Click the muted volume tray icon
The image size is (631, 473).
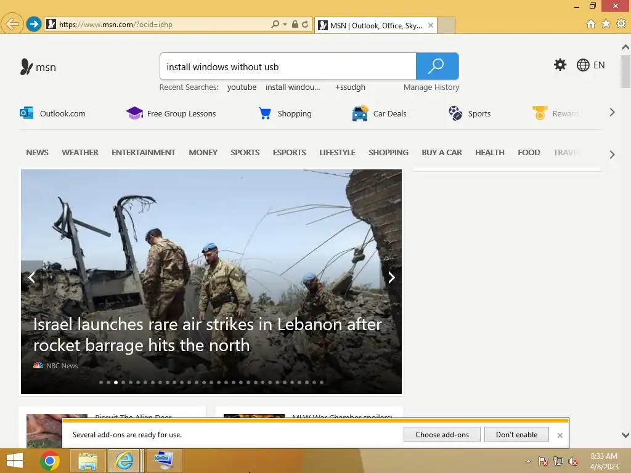point(573,461)
